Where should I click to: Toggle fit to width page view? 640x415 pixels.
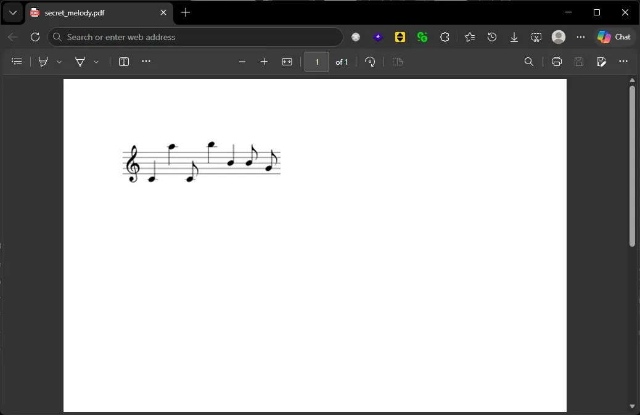point(287,62)
